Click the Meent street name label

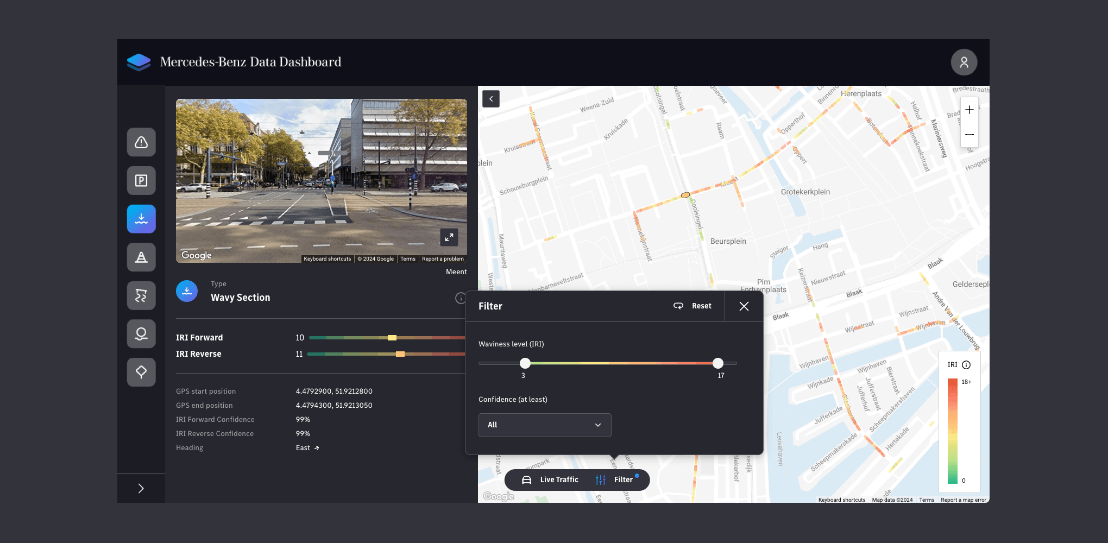[x=456, y=272]
